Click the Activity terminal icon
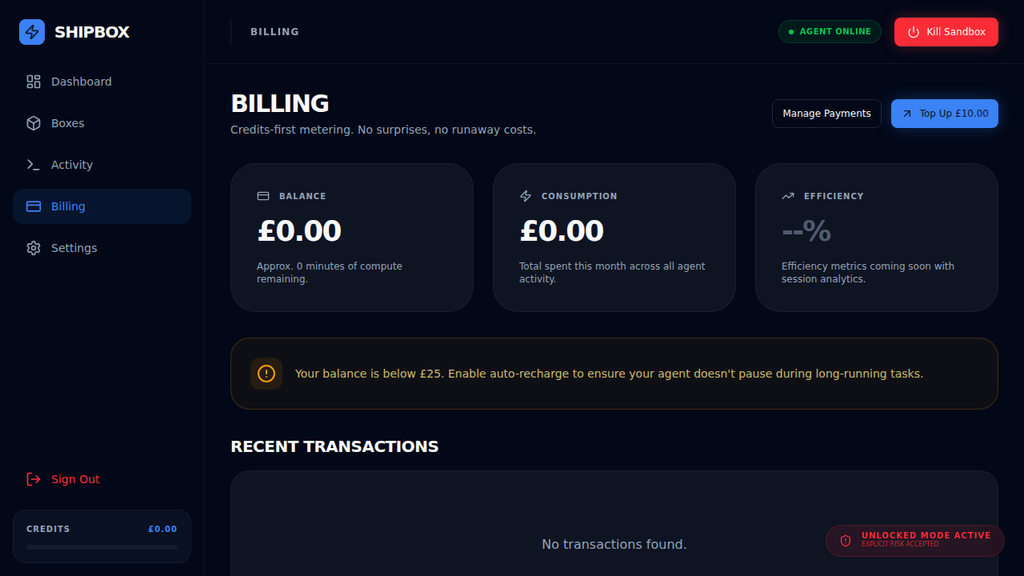 click(x=33, y=164)
